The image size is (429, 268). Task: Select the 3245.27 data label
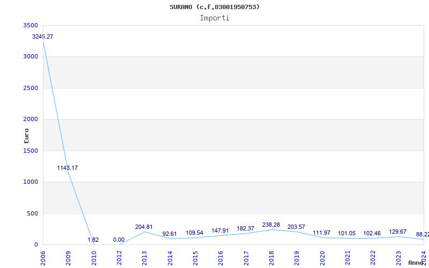point(43,36)
